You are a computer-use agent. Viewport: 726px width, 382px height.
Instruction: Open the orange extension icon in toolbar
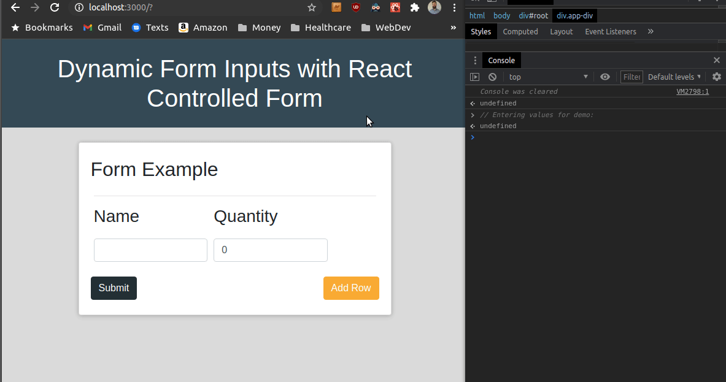tap(336, 7)
